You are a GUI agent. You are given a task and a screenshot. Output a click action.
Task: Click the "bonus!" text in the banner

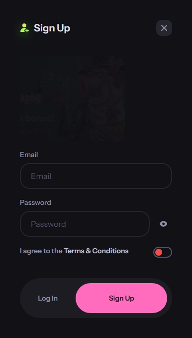(38, 118)
